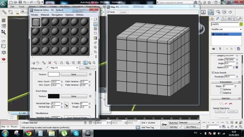This screenshot has width=244, height=137.
Task: Select first material slot with cube preview
Action: tap(36, 22)
